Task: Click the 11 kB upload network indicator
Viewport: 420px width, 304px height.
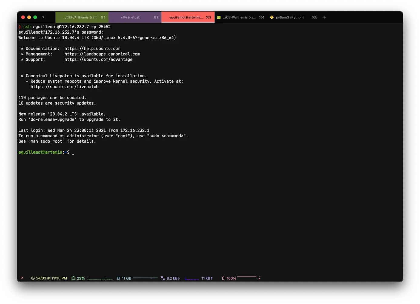Action: (207, 278)
